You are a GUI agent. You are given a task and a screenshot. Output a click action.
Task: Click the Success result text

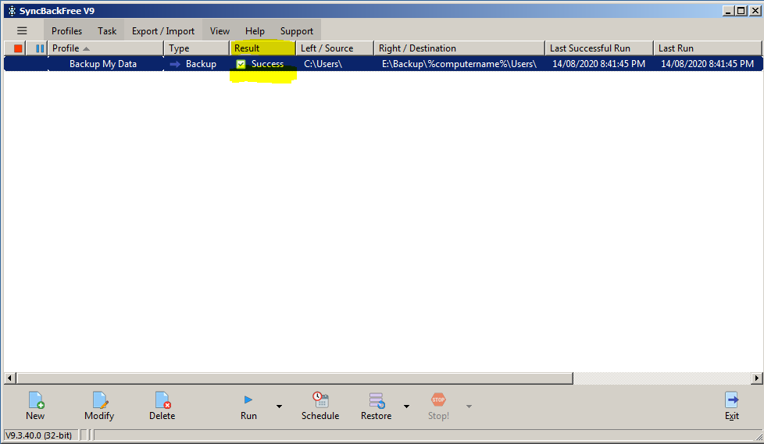point(267,64)
